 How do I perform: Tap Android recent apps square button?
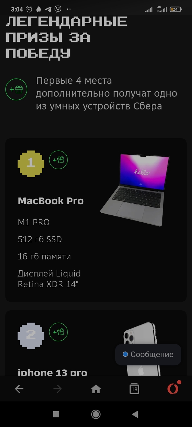coord(56,414)
